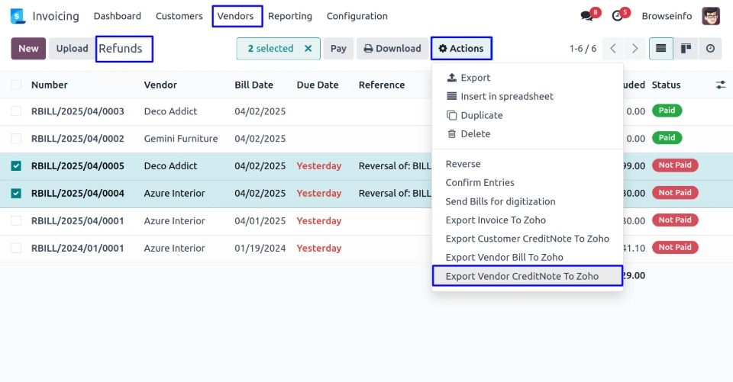Switch to kanban view
The width and height of the screenshot is (733, 382).
point(686,49)
